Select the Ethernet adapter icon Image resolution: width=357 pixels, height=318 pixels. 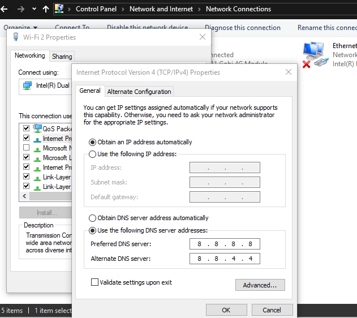click(316, 55)
